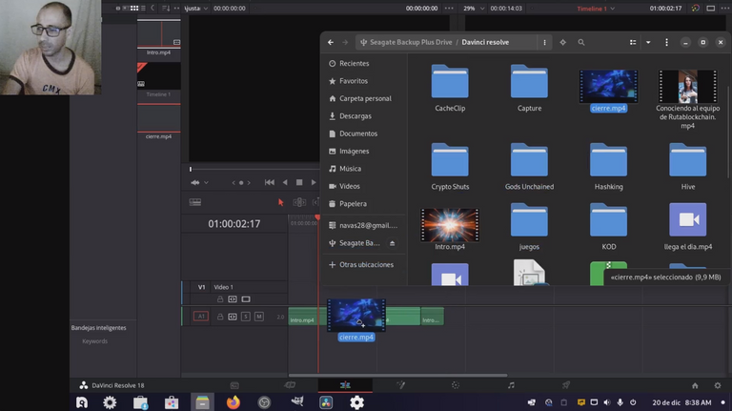The height and width of the screenshot is (411, 732).
Task: Activate the Trim Edit mode tool
Action: [299, 202]
